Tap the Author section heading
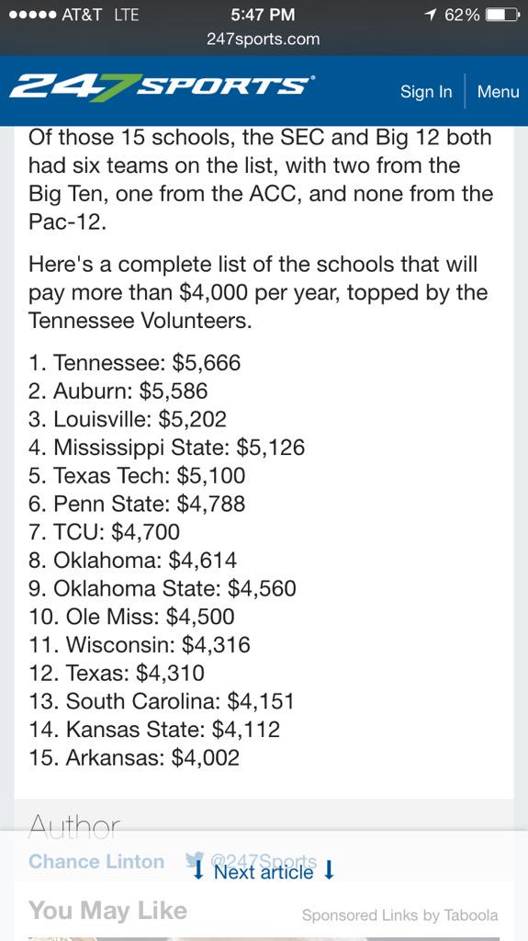This screenshot has width=528, height=941. (73, 828)
